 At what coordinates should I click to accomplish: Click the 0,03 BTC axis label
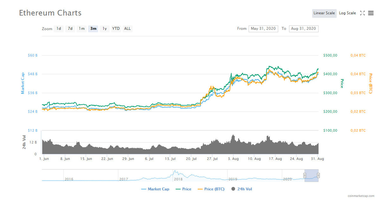[x=358, y=93]
